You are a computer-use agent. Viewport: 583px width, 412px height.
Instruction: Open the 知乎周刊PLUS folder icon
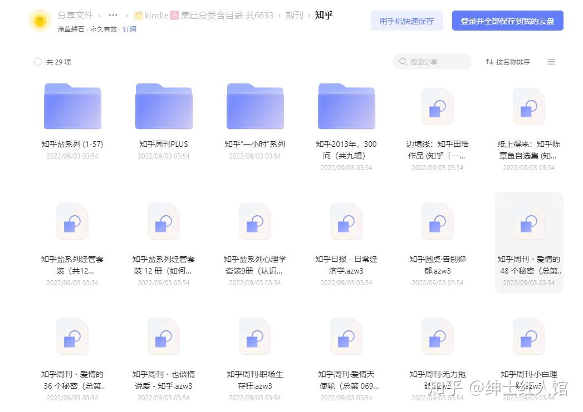pos(164,106)
